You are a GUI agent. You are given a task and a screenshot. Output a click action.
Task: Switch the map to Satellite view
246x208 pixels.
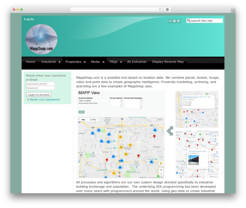coord(93,119)
